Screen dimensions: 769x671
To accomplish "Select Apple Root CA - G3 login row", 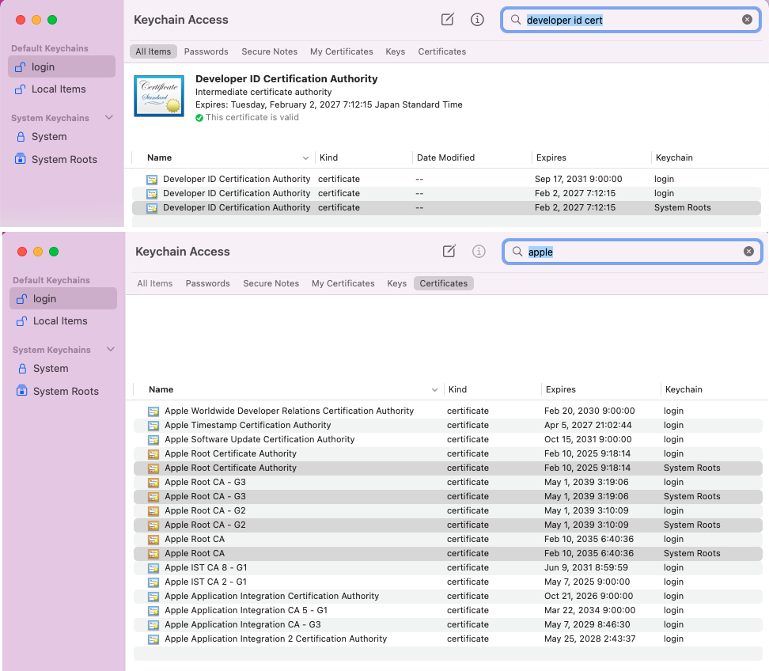I will [x=448, y=482].
